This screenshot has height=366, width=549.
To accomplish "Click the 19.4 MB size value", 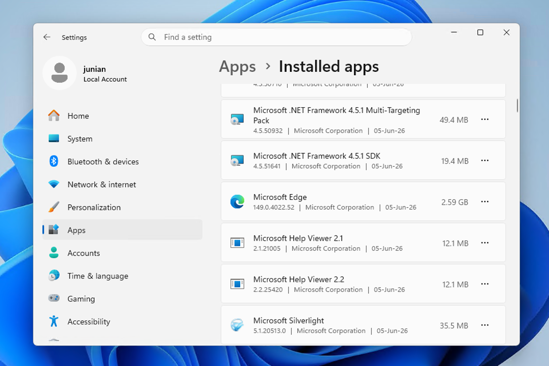I will 455,161.
